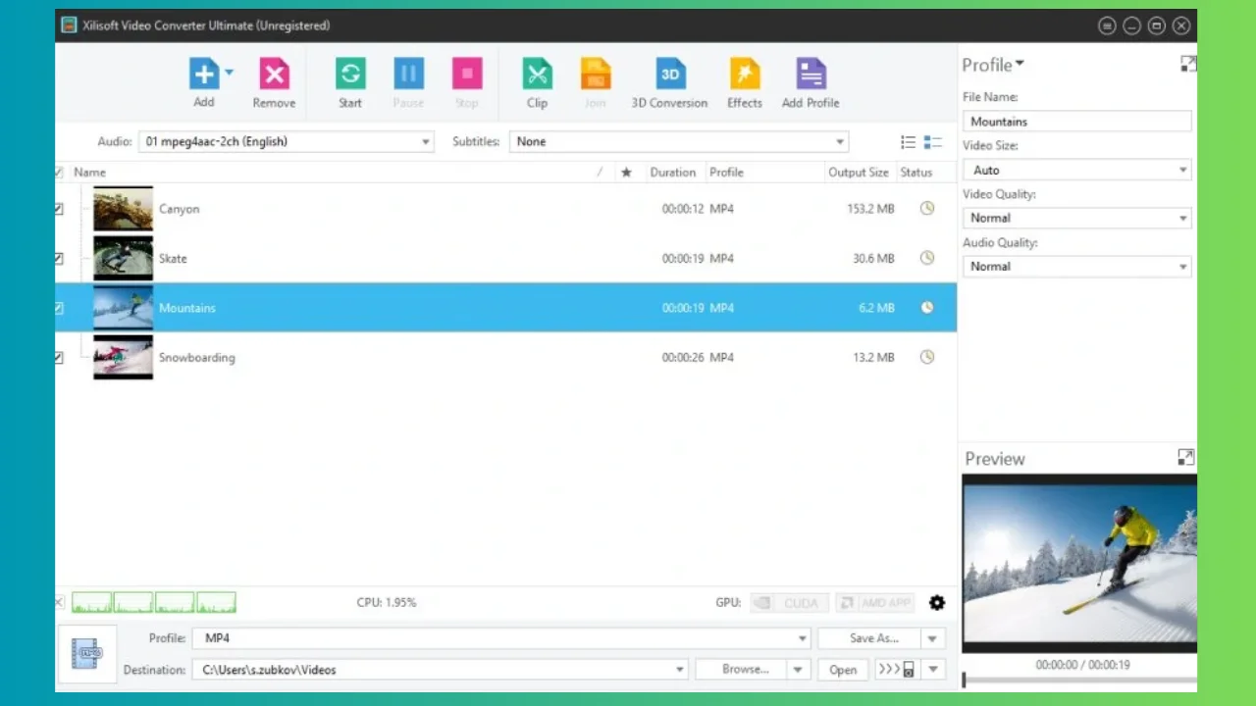Open the Video Size dropdown
1256x706 pixels.
click(x=1182, y=170)
